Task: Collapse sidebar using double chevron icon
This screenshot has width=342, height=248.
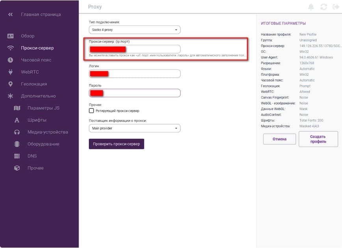Action: 11,15
